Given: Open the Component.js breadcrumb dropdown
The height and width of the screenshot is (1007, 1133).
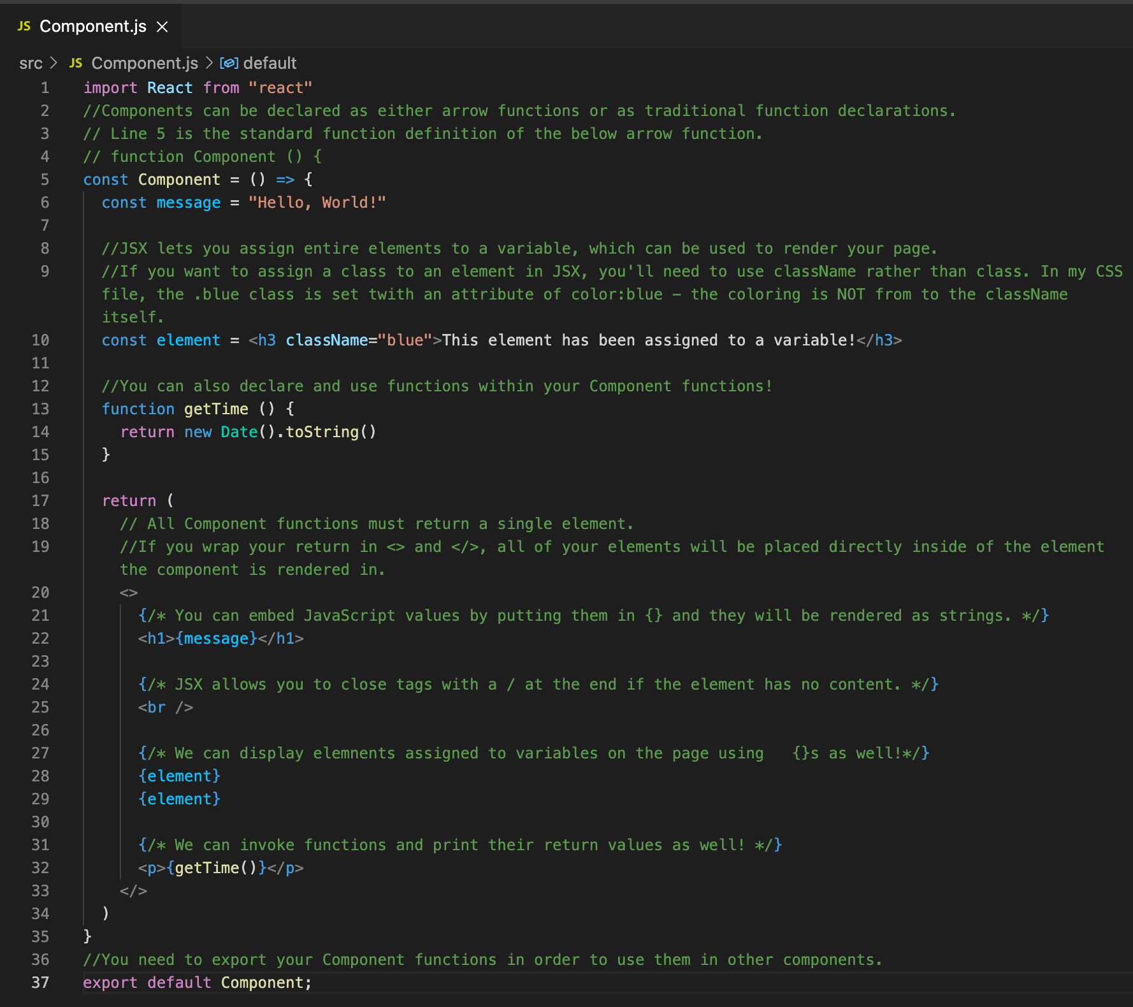Looking at the screenshot, I should click(145, 63).
